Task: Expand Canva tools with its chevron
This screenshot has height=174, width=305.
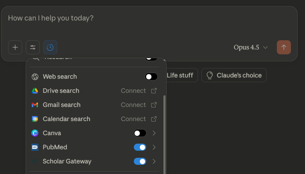Action: pos(154,133)
